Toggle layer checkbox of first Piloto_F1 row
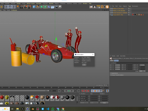This screenshot has width=148, height=111. point(129,9)
